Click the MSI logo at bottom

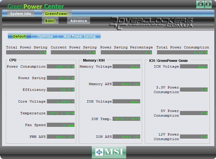tap(109, 152)
